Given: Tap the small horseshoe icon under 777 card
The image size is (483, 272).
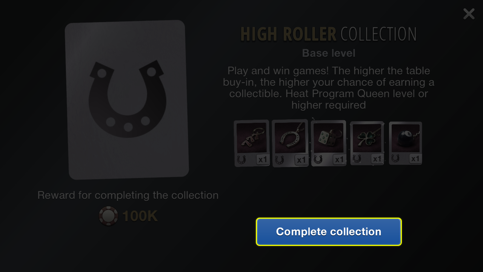Looking at the screenshot, I should [x=241, y=160].
